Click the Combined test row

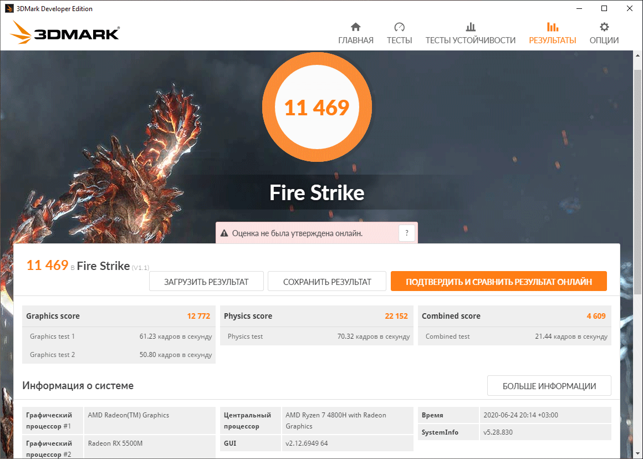pyautogui.click(x=514, y=336)
